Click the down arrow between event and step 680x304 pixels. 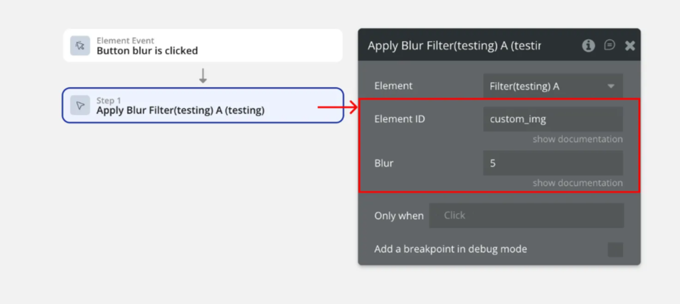point(203,76)
